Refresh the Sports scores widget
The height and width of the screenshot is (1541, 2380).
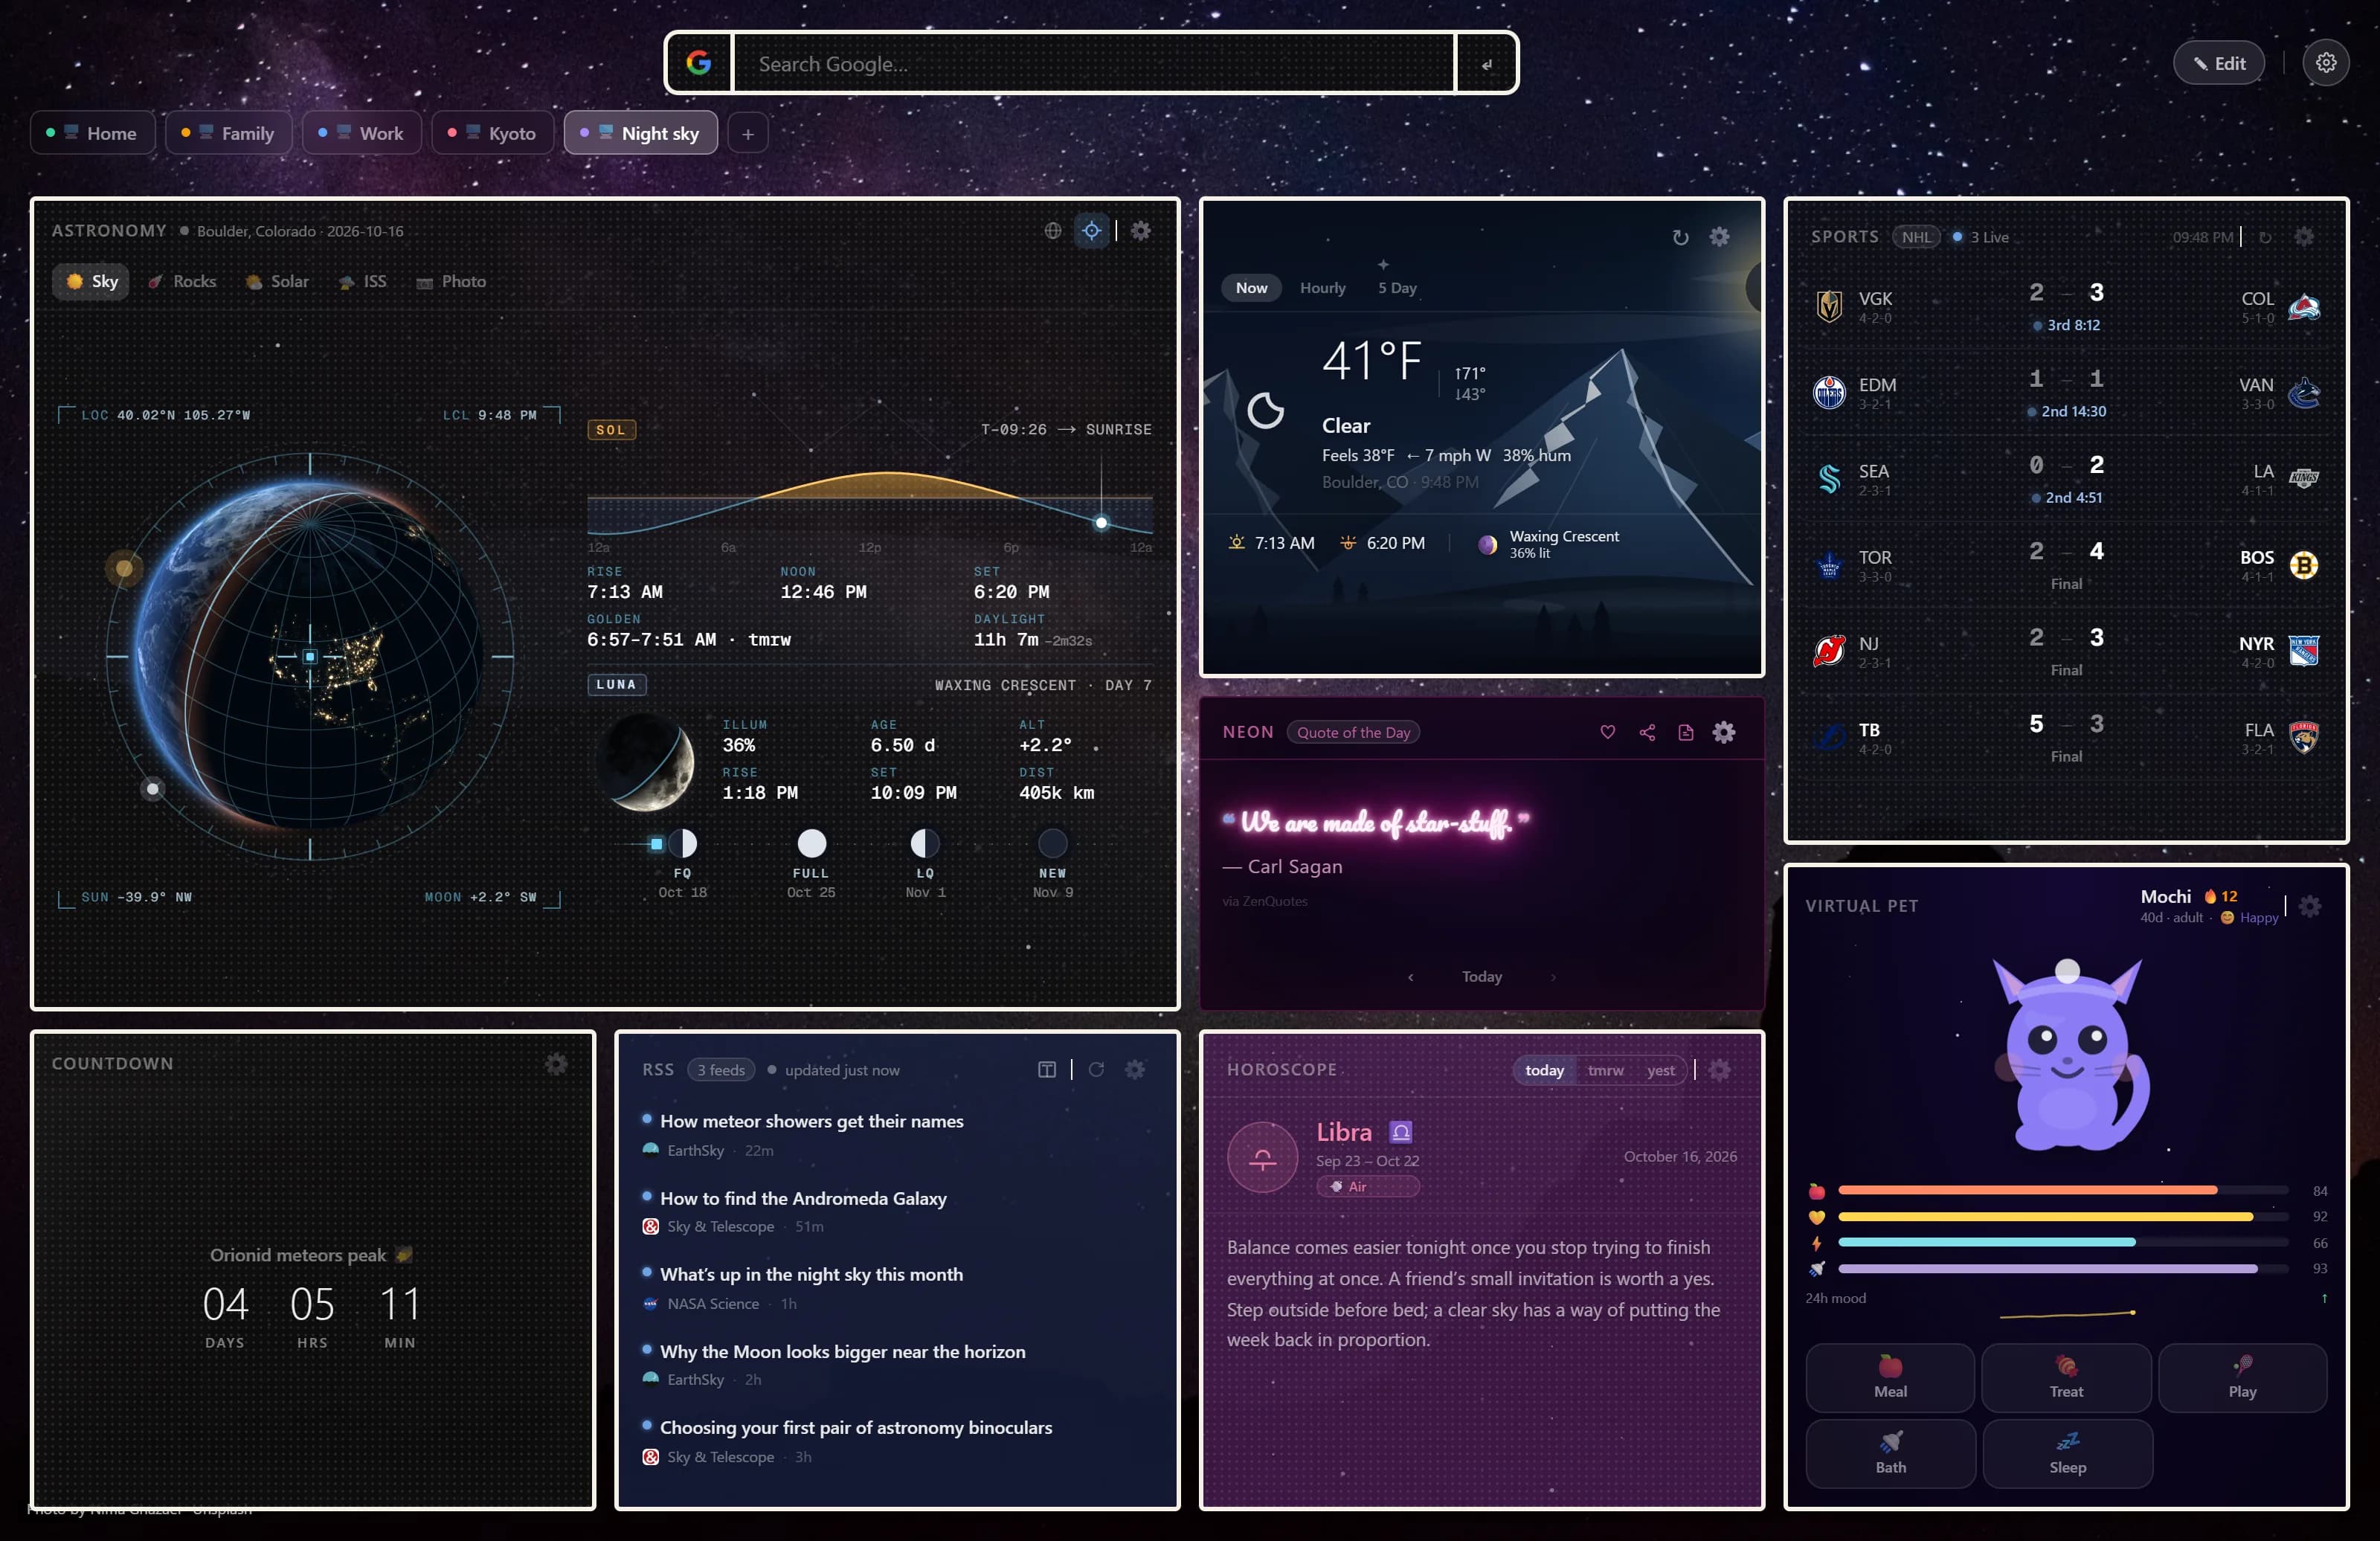tap(2265, 237)
